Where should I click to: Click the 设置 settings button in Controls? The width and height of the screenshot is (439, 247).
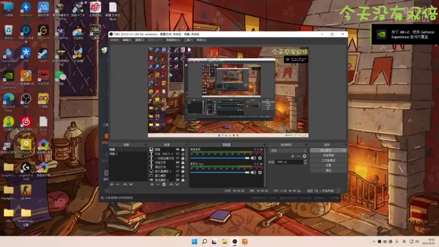pos(328,165)
